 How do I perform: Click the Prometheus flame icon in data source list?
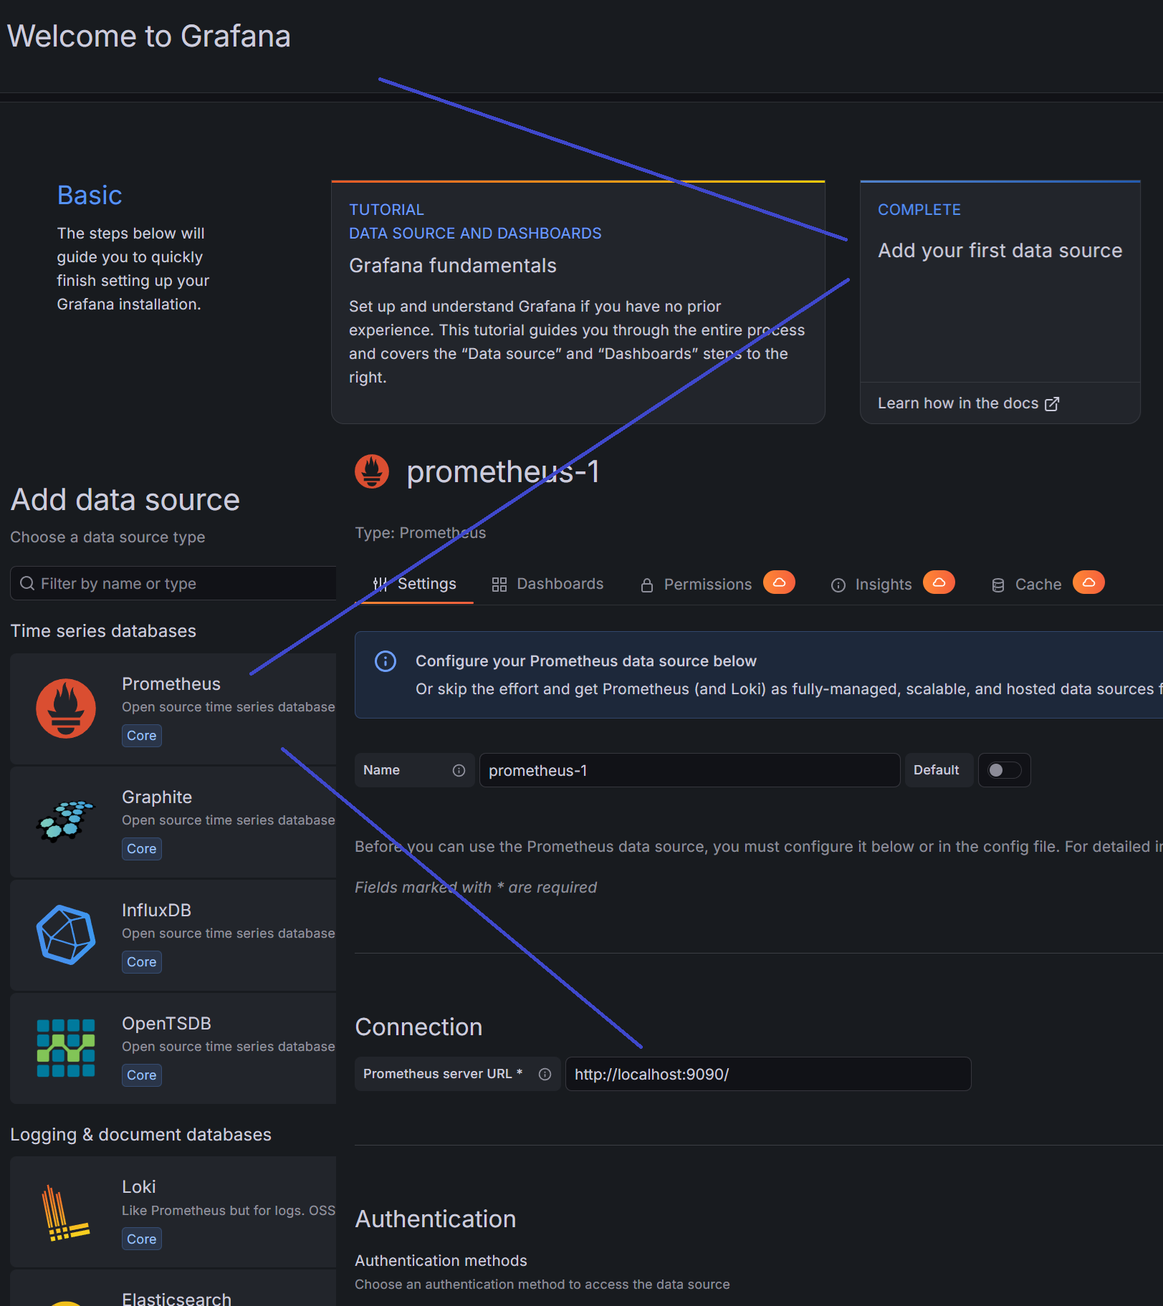click(66, 709)
